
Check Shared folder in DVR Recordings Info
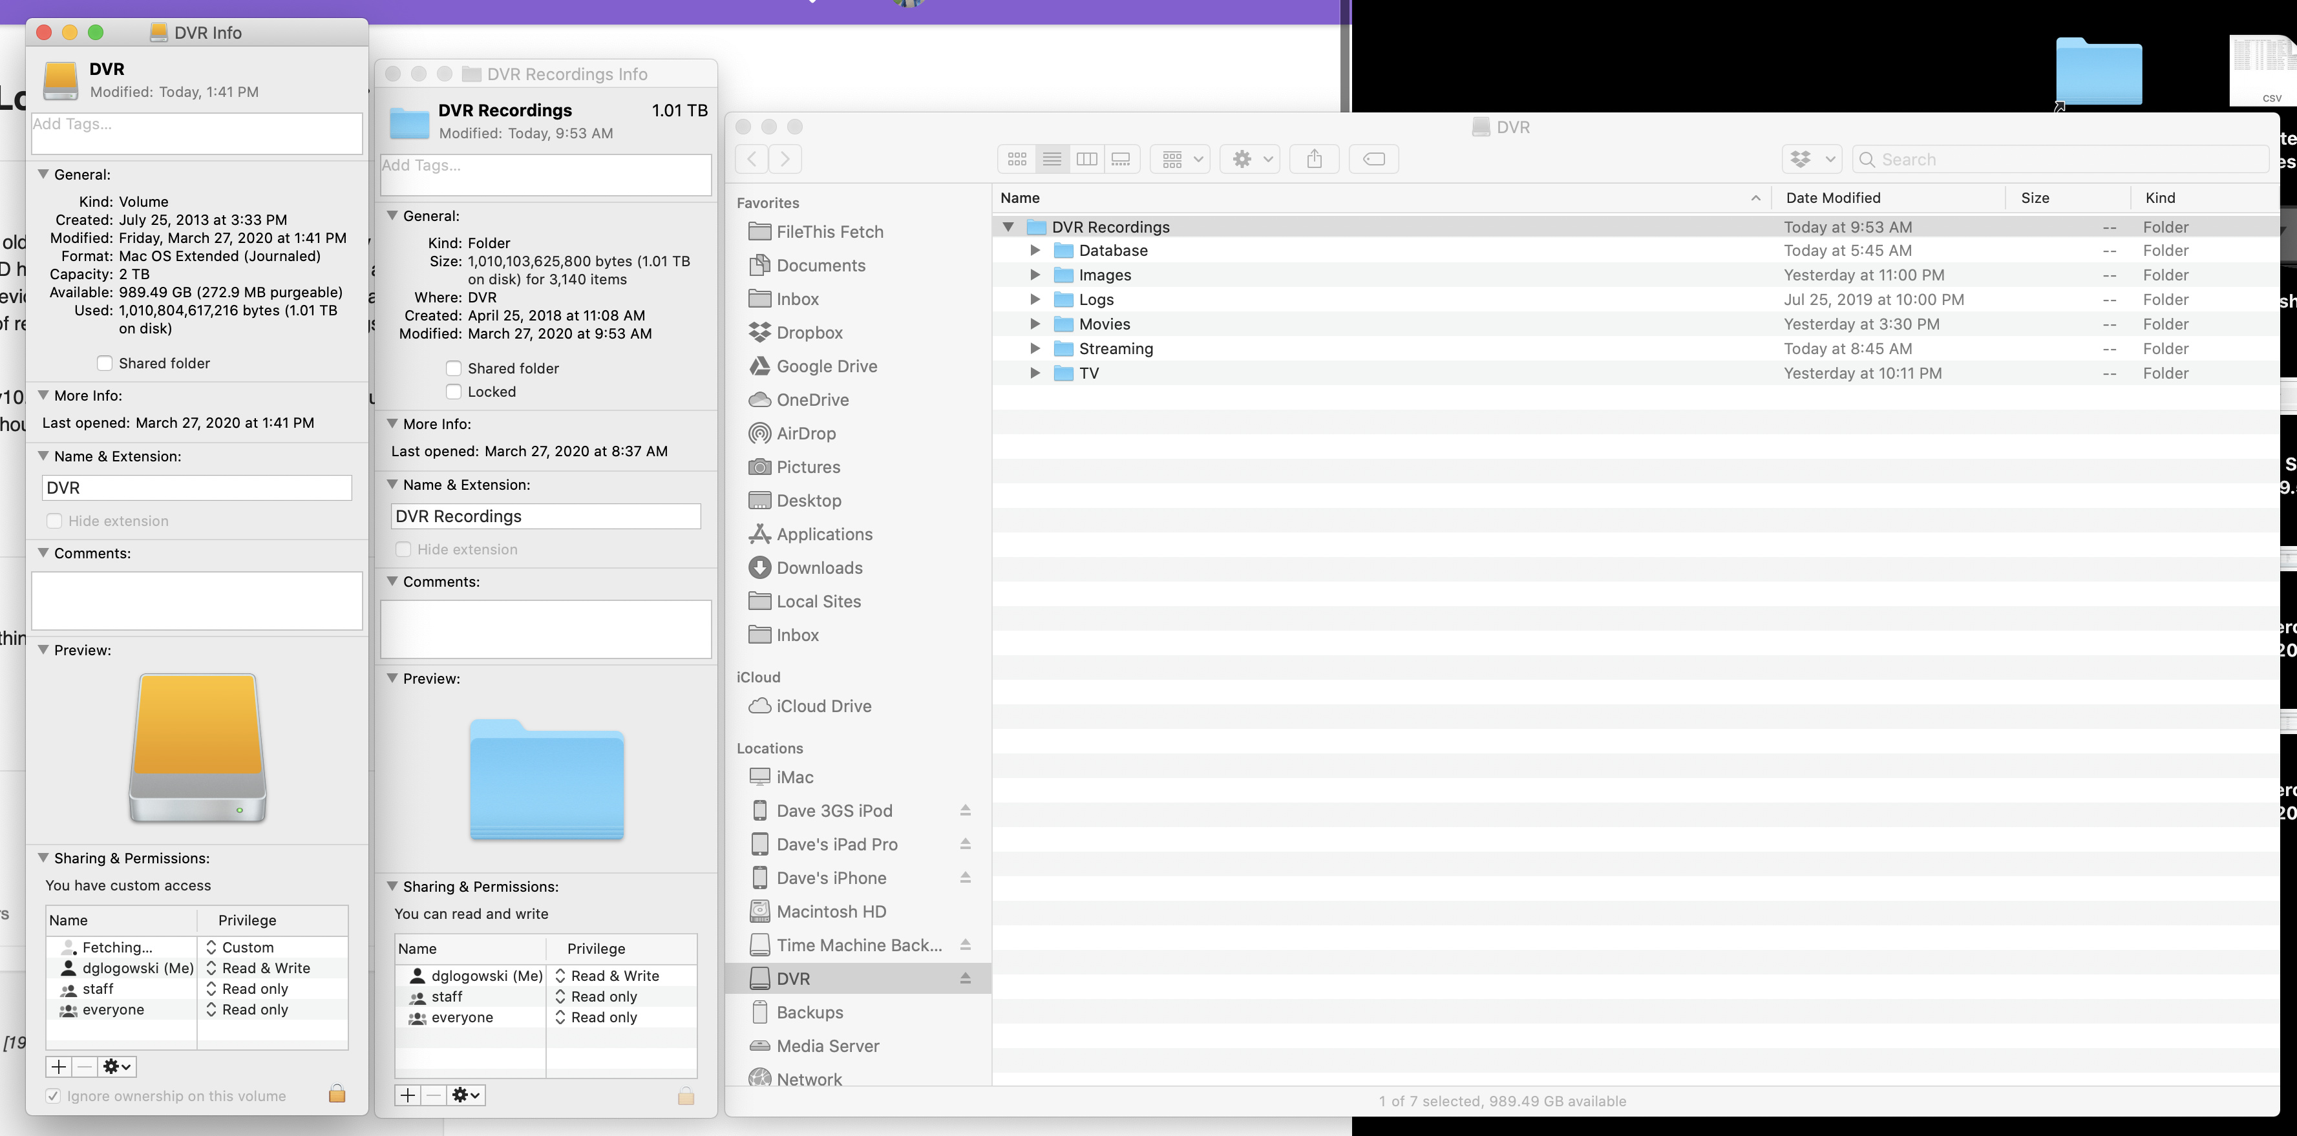[x=454, y=368]
